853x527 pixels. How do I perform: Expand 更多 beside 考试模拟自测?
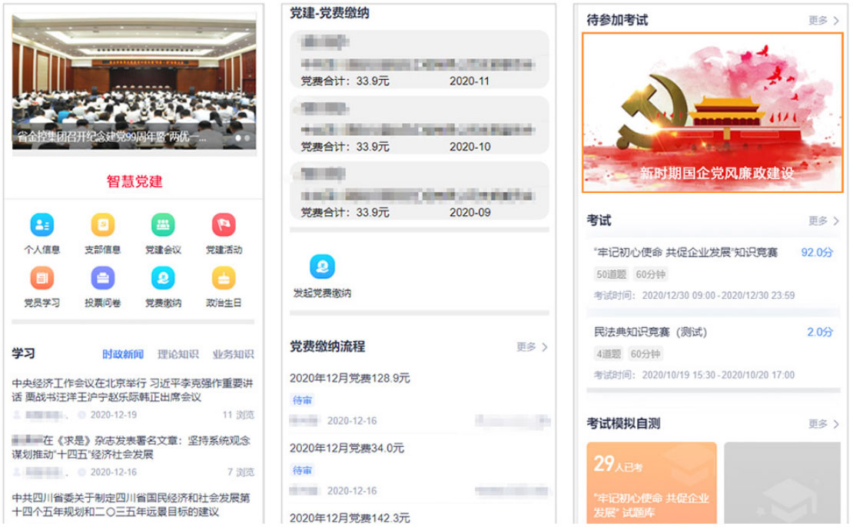824,423
